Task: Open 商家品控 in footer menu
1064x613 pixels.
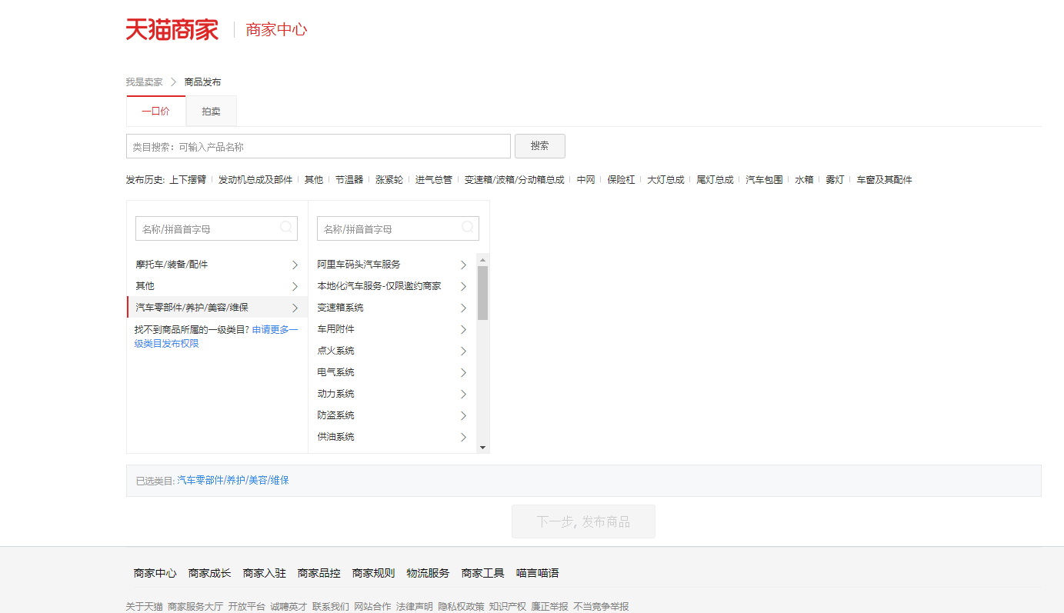Action: [x=319, y=573]
